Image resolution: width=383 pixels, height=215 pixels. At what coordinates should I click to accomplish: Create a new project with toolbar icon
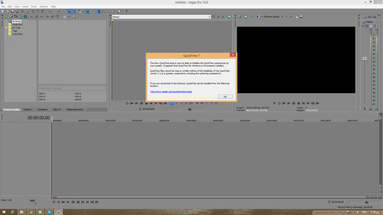tap(3, 11)
